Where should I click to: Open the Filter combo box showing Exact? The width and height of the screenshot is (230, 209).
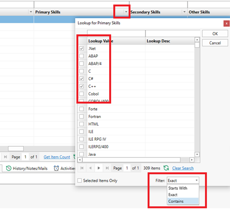[183, 180]
